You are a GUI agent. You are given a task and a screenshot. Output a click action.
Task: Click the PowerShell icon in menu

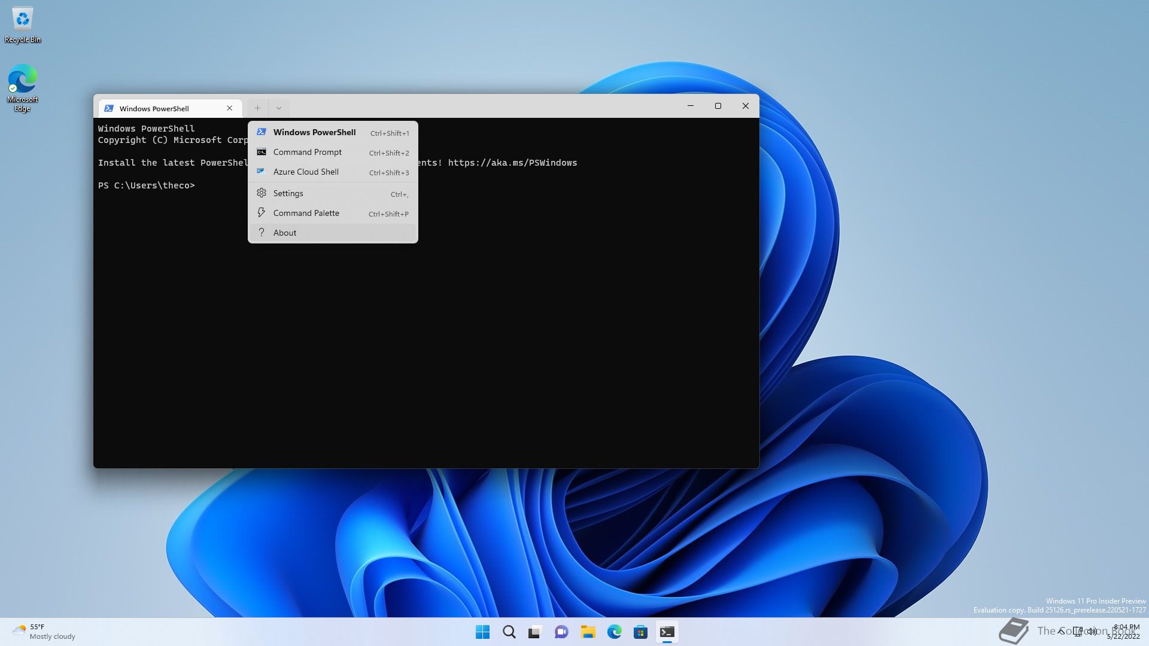point(261,132)
